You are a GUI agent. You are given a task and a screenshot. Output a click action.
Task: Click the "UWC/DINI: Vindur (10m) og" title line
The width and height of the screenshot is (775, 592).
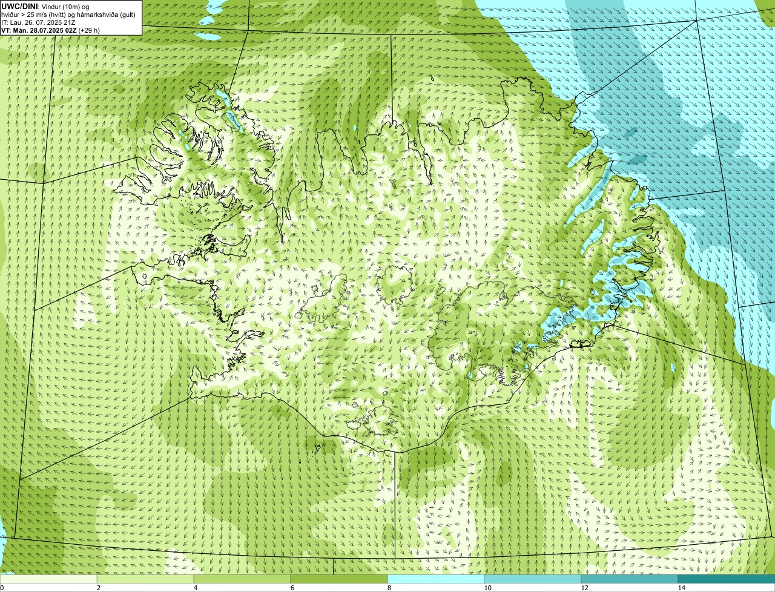click(45, 7)
